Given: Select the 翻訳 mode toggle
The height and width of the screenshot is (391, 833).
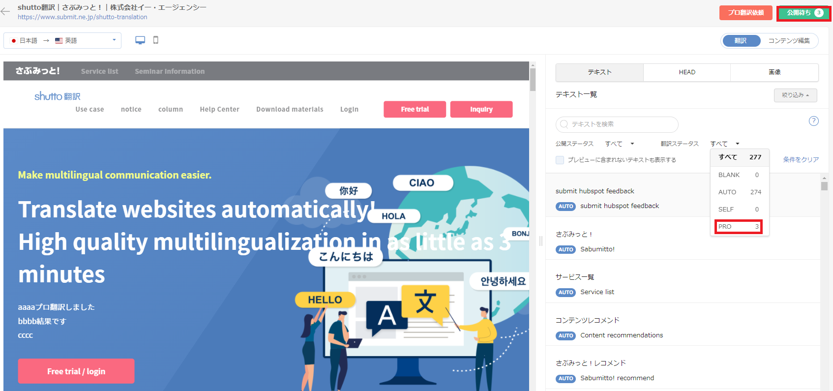Looking at the screenshot, I should pyautogui.click(x=741, y=41).
